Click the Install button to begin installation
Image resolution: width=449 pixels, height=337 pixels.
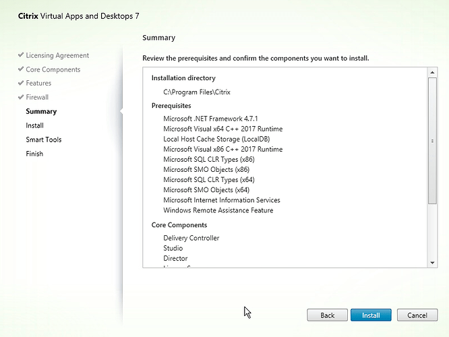[x=371, y=315]
